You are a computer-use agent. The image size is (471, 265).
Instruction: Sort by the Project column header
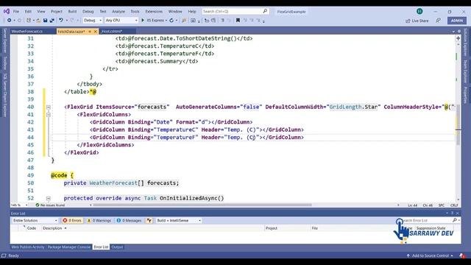pos(272,228)
